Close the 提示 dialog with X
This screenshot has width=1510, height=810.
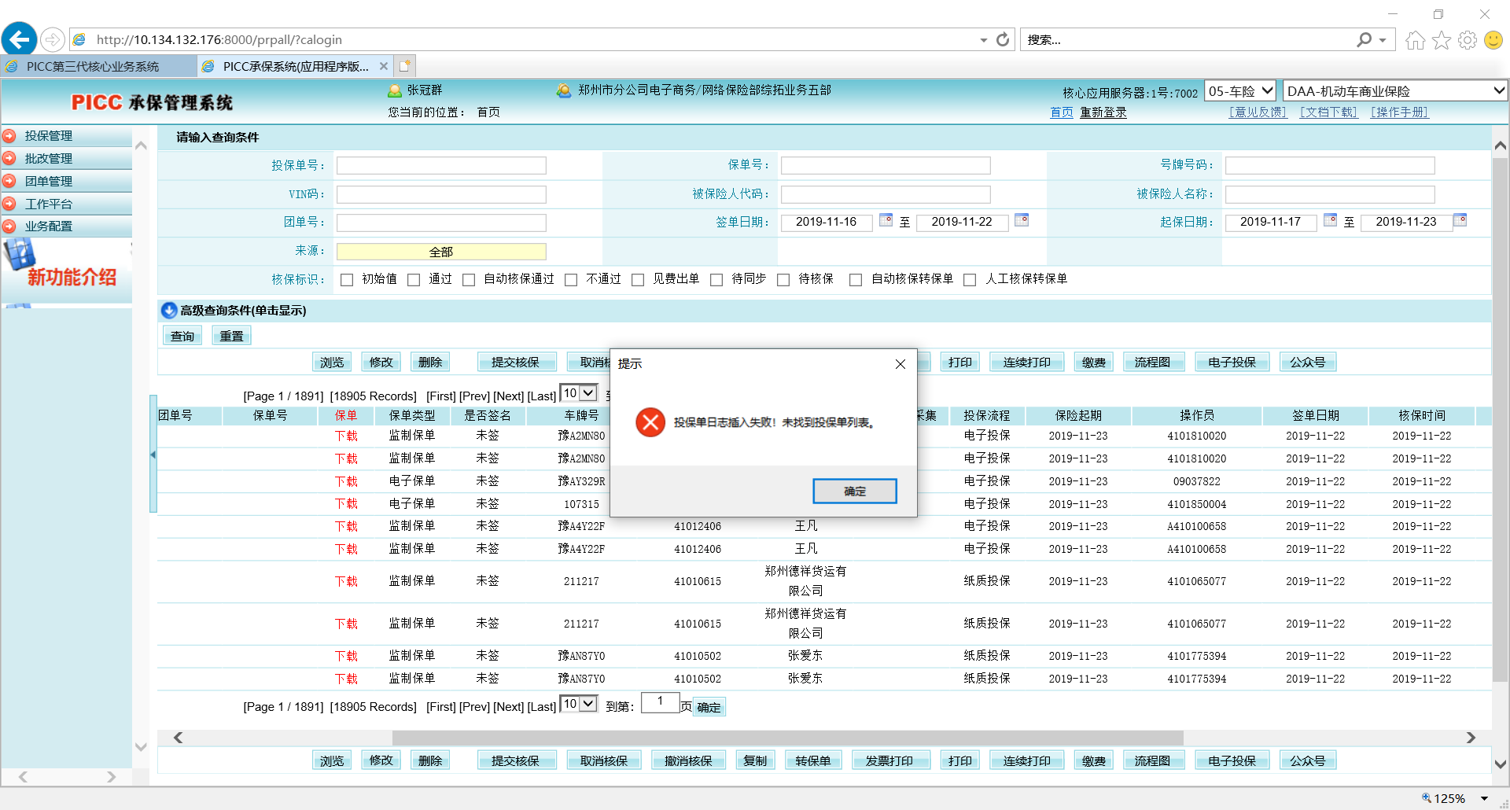point(900,364)
